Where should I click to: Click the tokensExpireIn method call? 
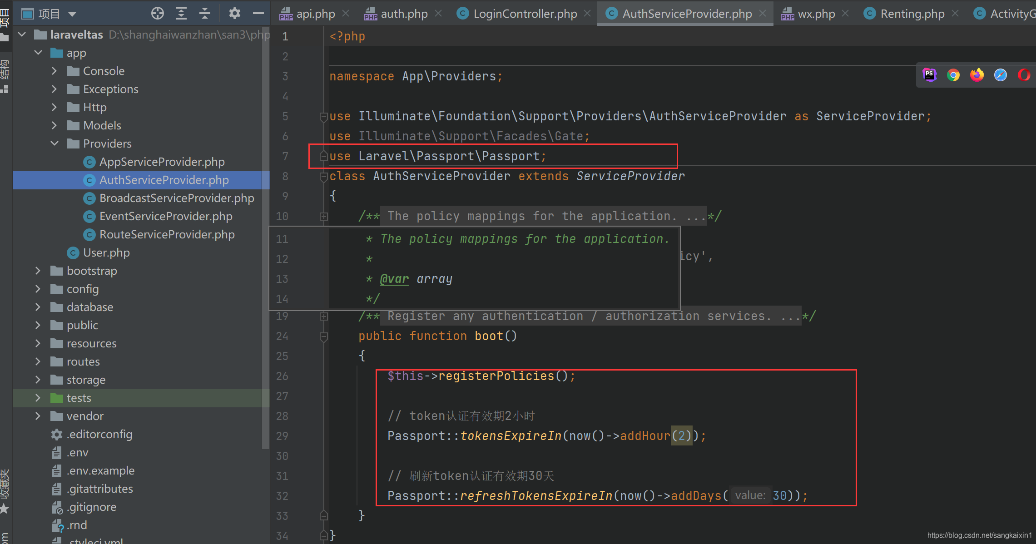point(511,436)
